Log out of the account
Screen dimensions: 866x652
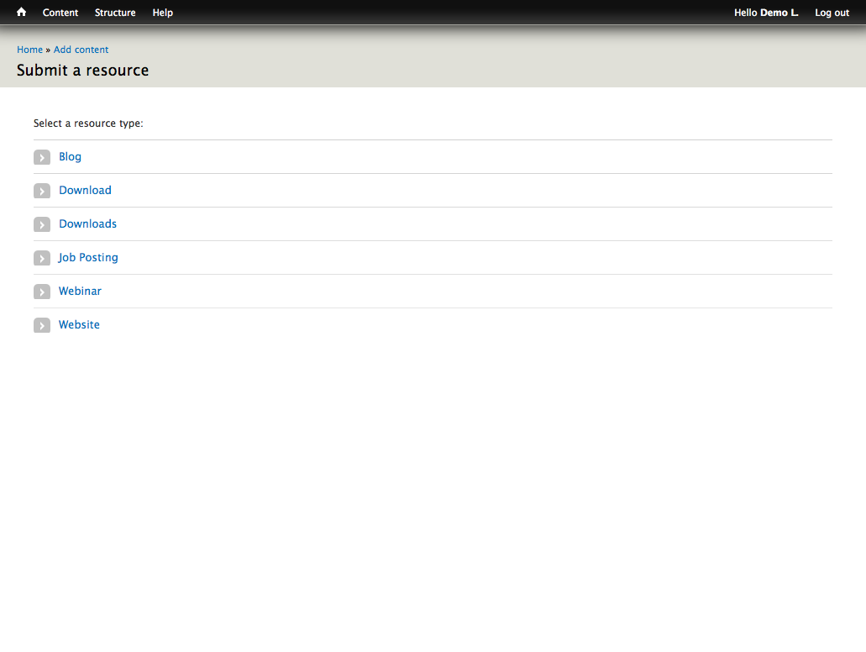point(832,13)
